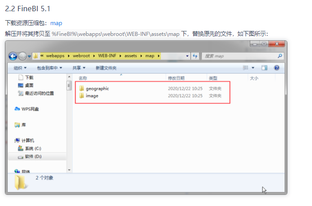Select the image folder name
Screen dimensions: 312x206
[92, 96]
